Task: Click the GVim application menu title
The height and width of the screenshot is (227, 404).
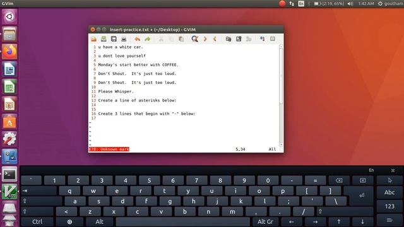Action: (x=8, y=4)
